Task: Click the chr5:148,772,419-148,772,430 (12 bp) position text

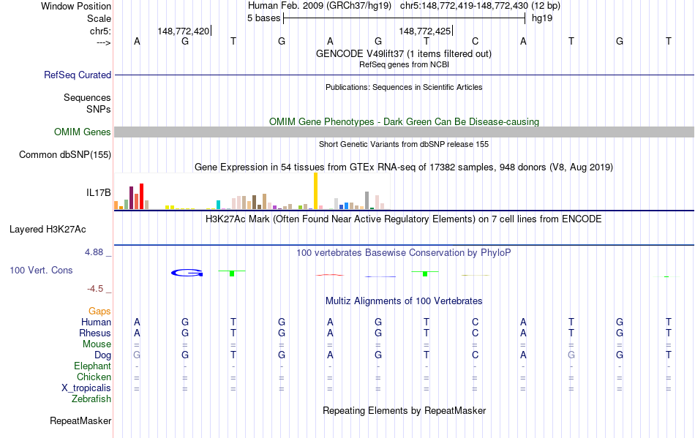Action: [480, 6]
